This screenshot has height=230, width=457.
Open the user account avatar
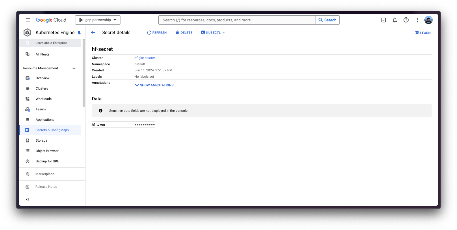tap(428, 20)
